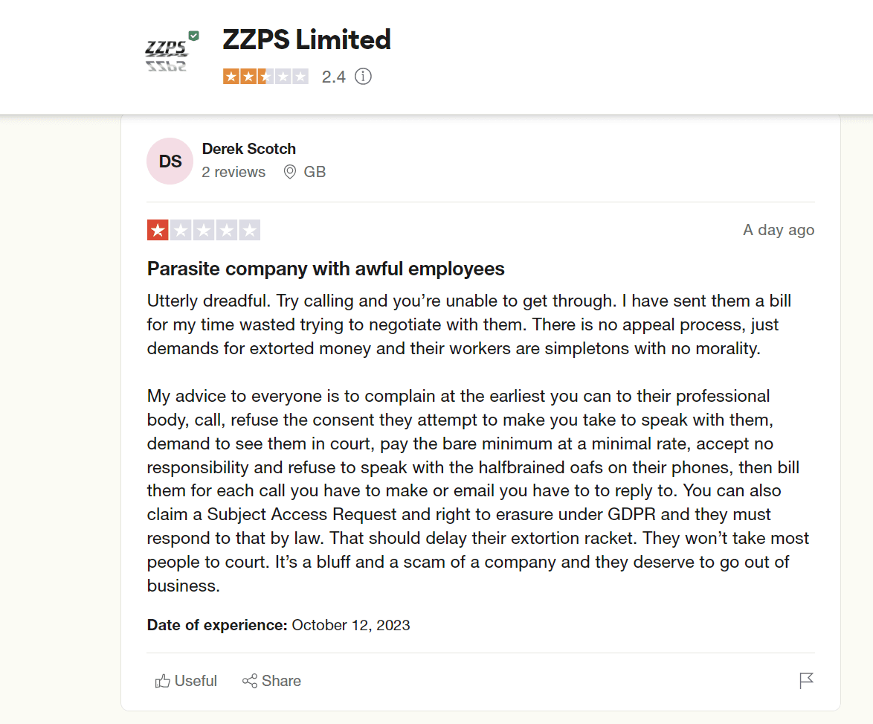Screen dimensions: 873x724
Task: Click the 2.4 TrustScore number
Action: (334, 77)
